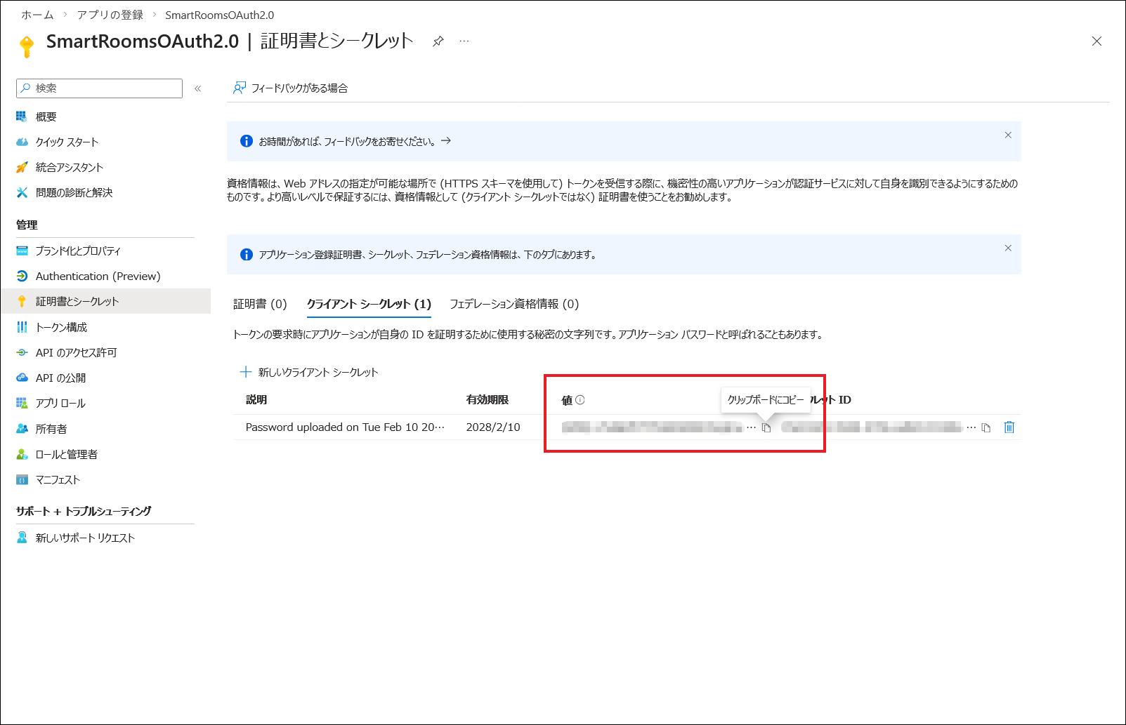Click the pin icon beside page title

click(x=438, y=41)
